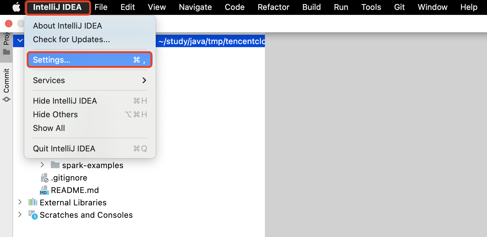
Task: Select the spark-examples folder icon
Action: (55, 165)
